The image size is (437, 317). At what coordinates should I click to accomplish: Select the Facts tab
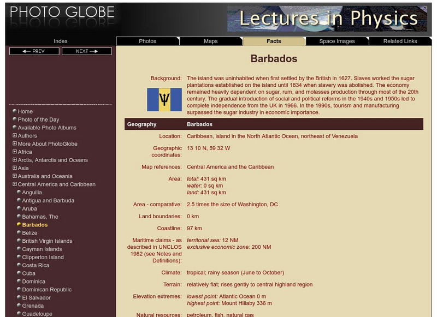274,41
